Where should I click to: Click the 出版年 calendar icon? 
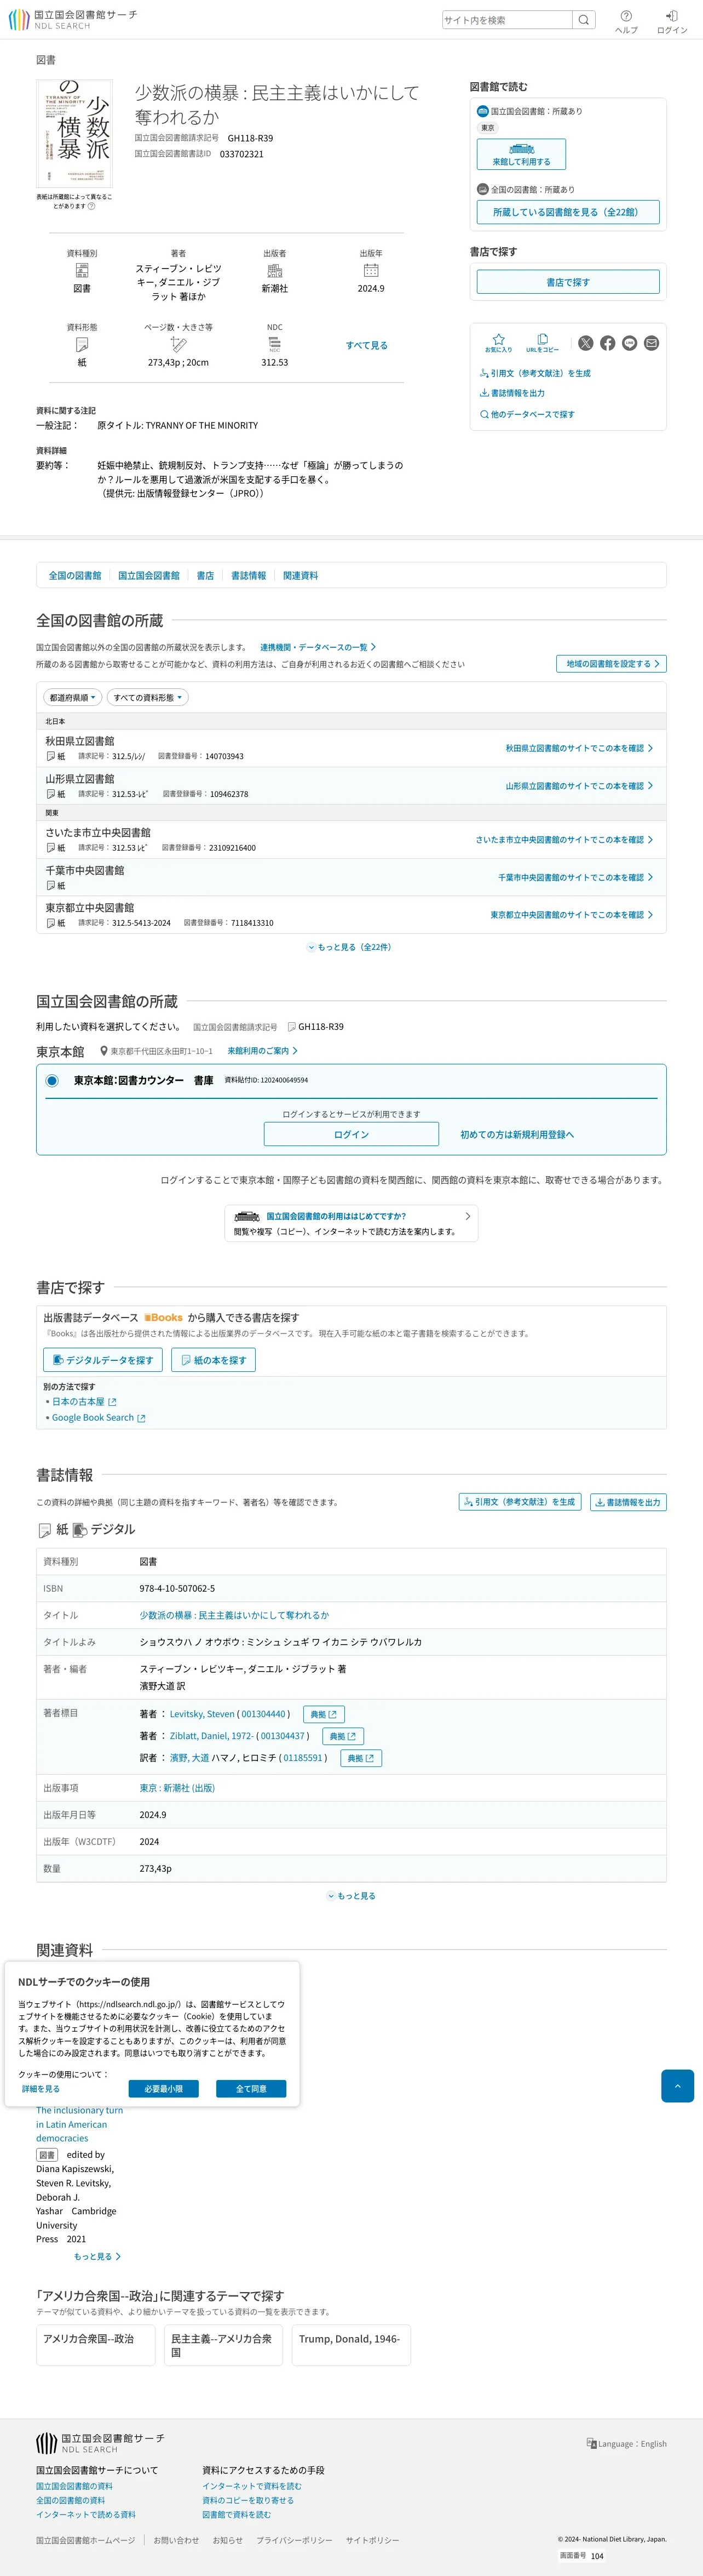click(x=371, y=270)
